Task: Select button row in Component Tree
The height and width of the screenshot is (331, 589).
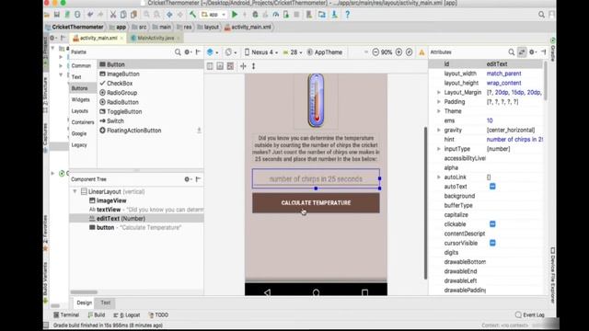Action: click(x=137, y=227)
